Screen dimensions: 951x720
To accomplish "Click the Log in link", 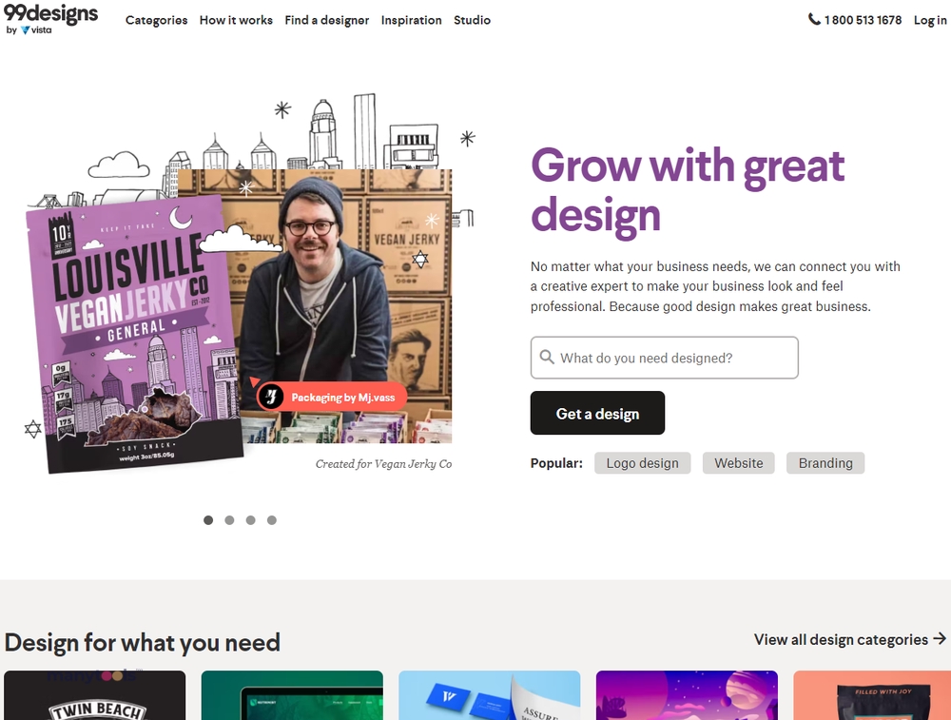I will point(930,20).
